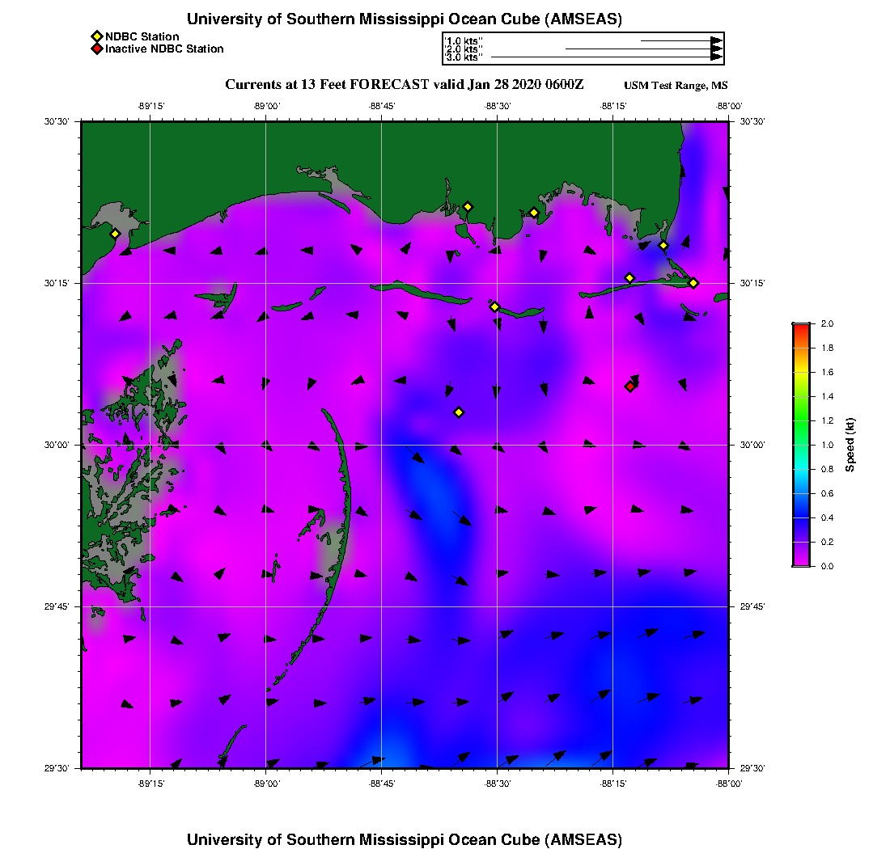The width and height of the screenshot is (890, 849).
Task: Click the 2.0 kts label in the scale legend
Action: click(464, 49)
